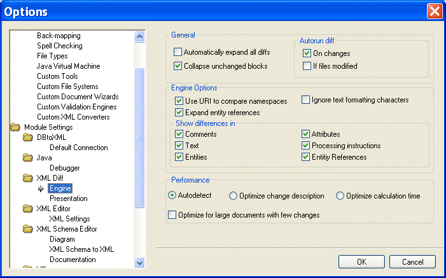Image resolution: width=446 pixels, height=278 pixels.
Task: Select Spell Checking in the tree
Action: point(59,46)
